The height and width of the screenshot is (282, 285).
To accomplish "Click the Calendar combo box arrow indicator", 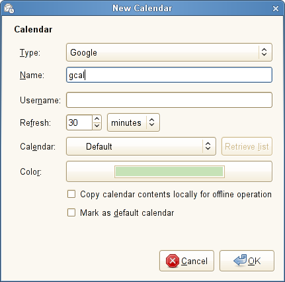I will tap(208, 146).
